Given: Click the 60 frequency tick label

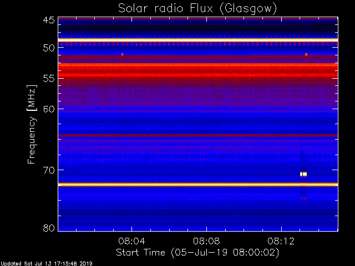Looking at the screenshot, I should click(x=49, y=109).
